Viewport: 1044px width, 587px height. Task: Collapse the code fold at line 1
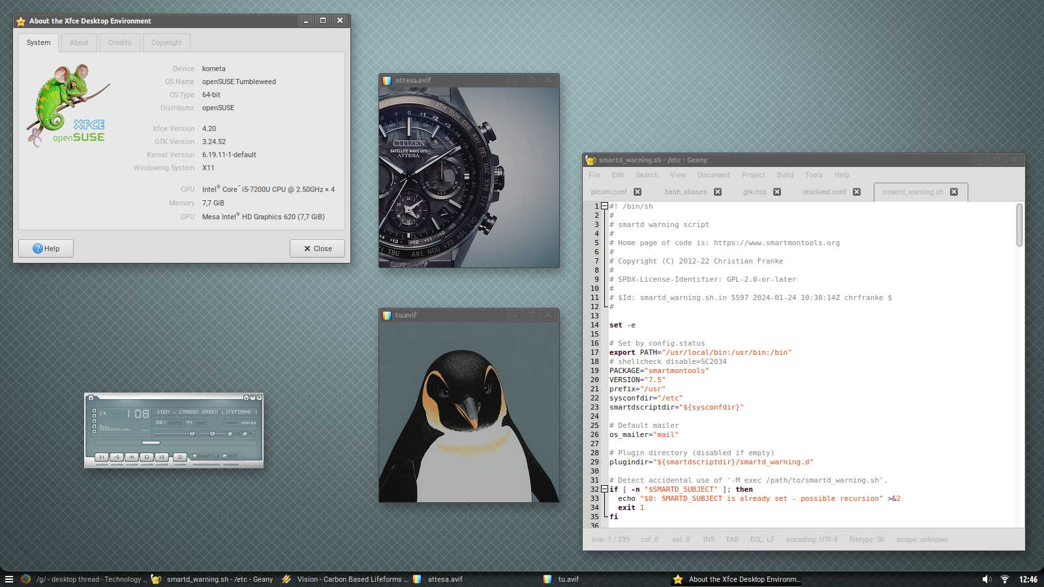[604, 206]
